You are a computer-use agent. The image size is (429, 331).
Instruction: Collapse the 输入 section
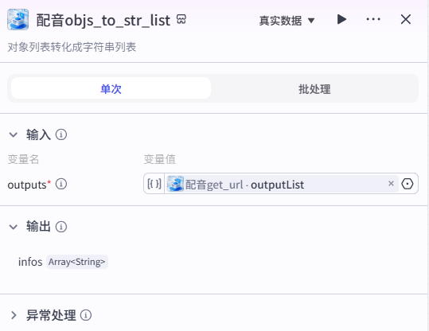(x=13, y=134)
